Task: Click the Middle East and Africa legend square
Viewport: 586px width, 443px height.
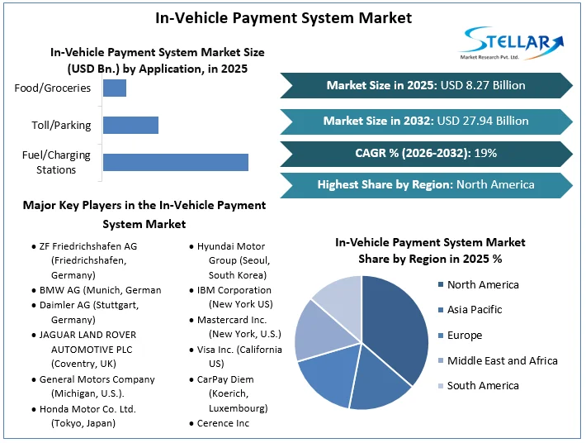Action: [x=441, y=360]
